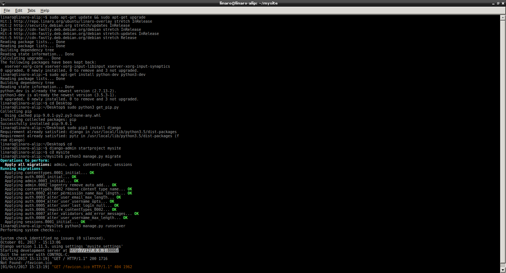
Task: Click the 'Operations to perform:' heading
Action: coord(25,161)
